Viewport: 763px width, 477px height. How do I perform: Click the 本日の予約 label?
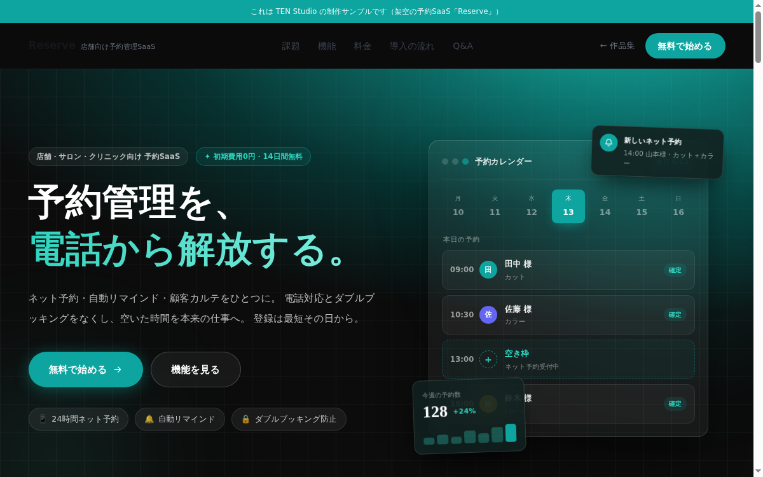click(x=462, y=239)
